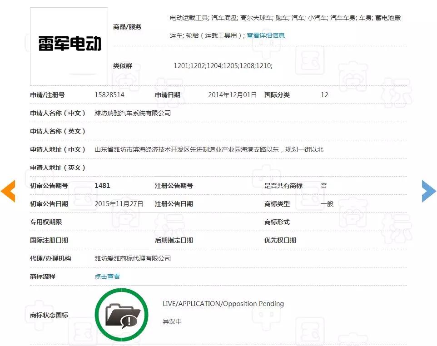Viewport: 437px width, 346px height.
Task: Select the LIVE/APPLICATION/Opposition Pending text
Action: tap(223, 304)
